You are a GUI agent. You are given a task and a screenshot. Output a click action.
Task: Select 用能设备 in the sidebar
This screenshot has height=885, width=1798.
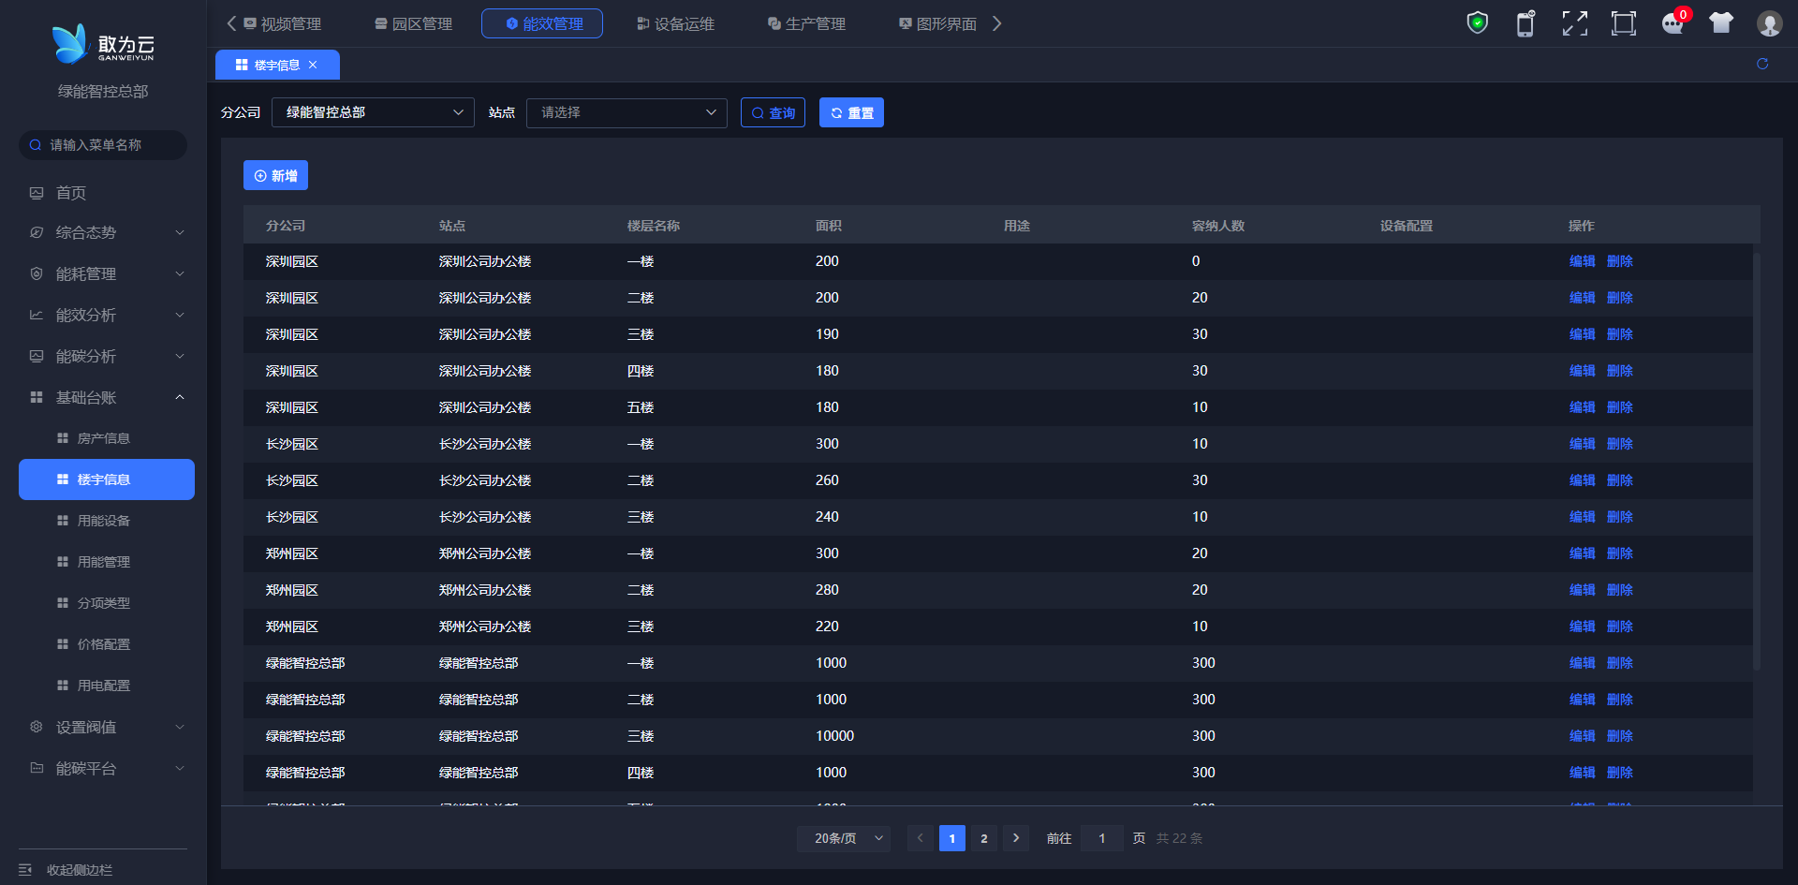(x=104, y=521)
